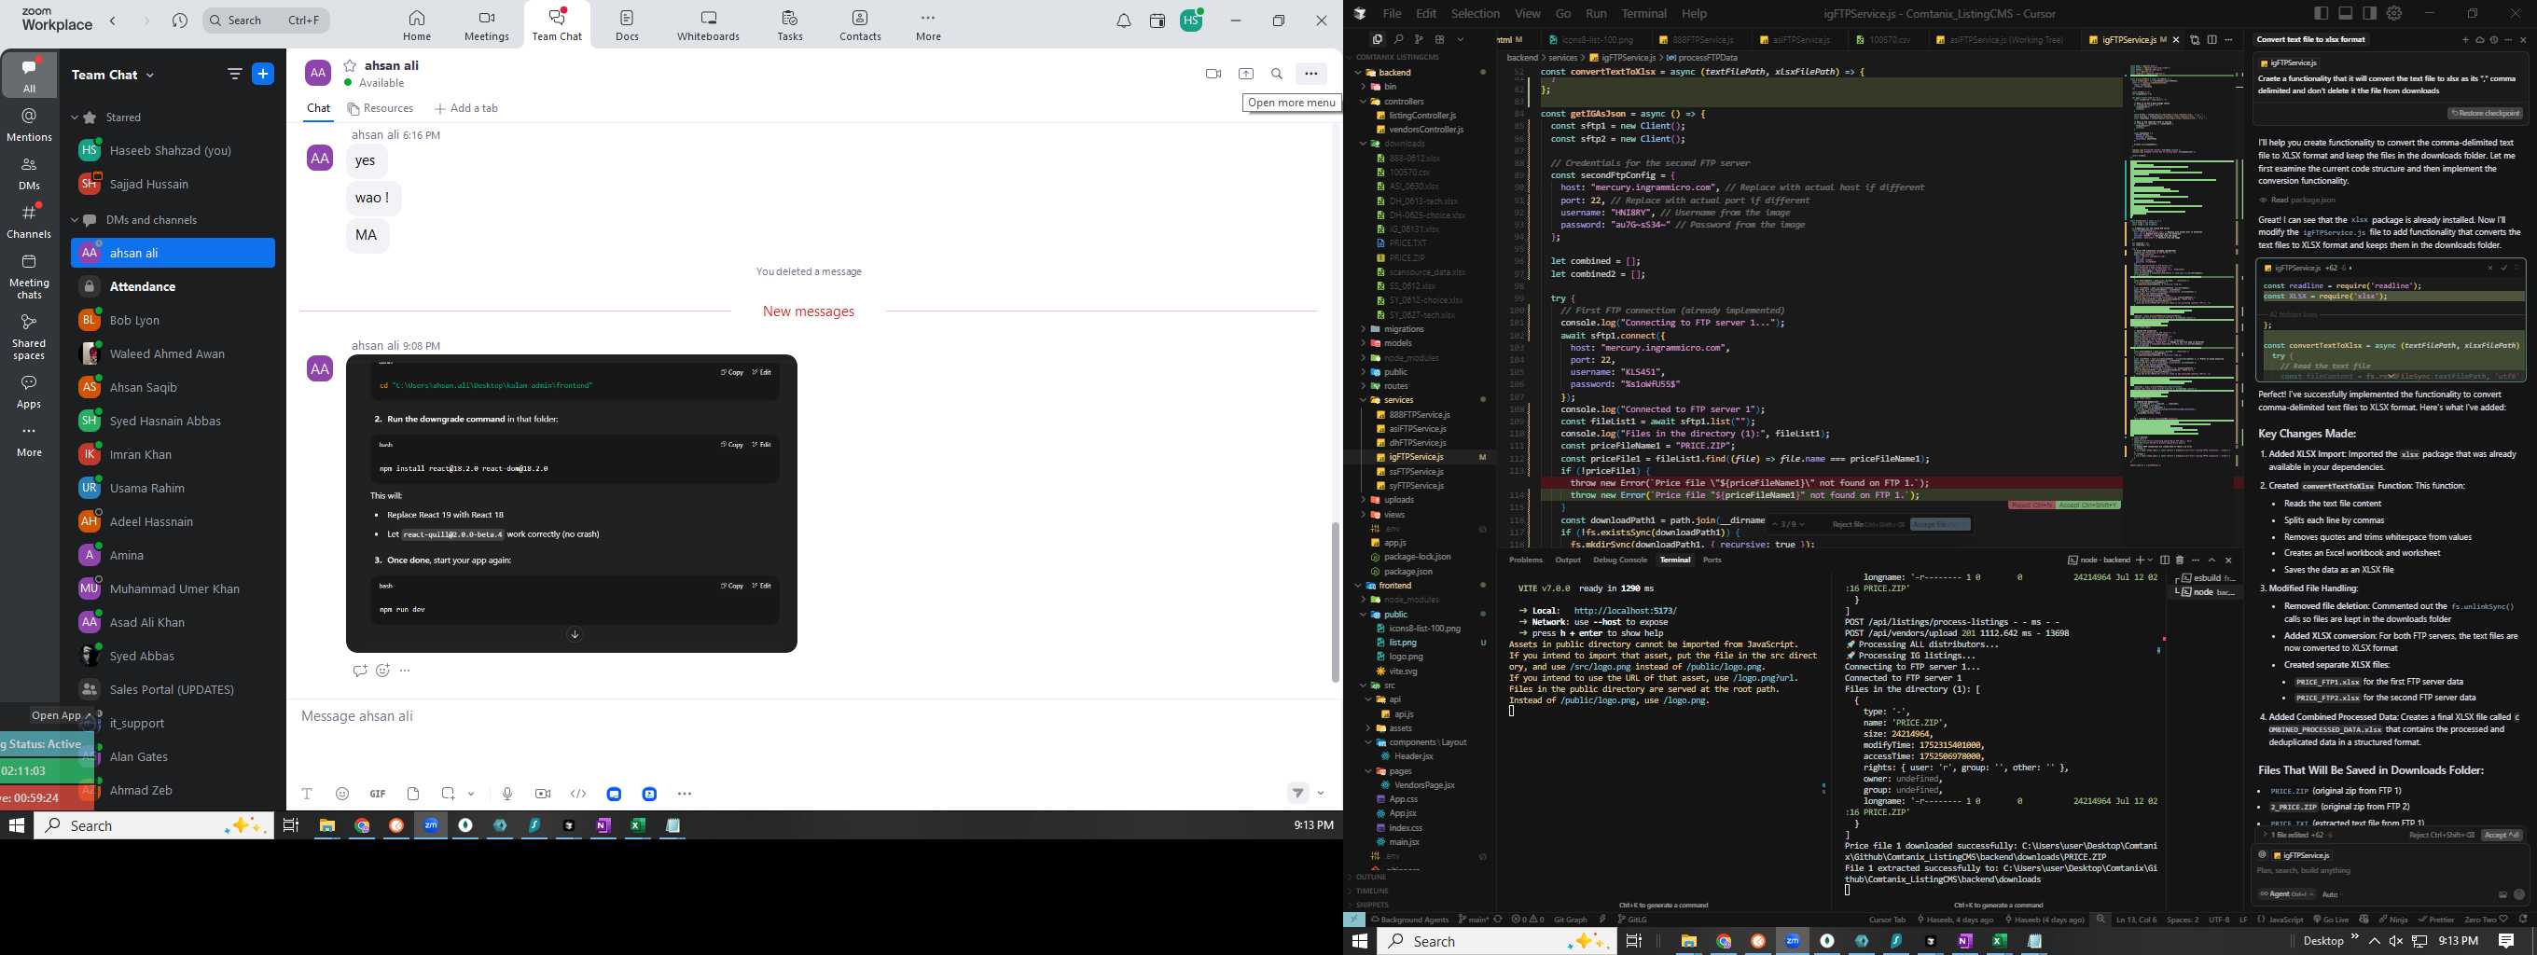The image size is (2537, 955).
Task: Switch to Zoom Meetings tab
Action: [487, 25]
